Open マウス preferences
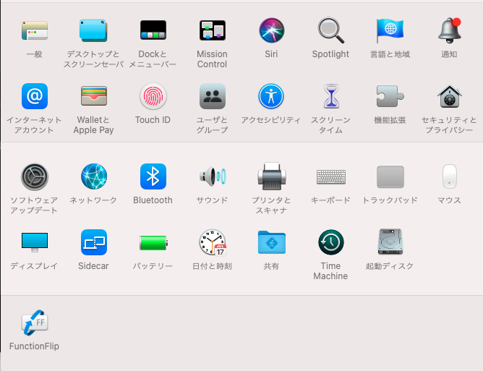Viewport: 483px width, 371px height. 450,176
